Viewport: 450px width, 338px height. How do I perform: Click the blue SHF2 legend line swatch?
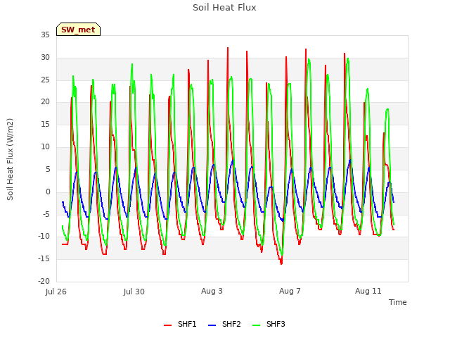point(212,325)
